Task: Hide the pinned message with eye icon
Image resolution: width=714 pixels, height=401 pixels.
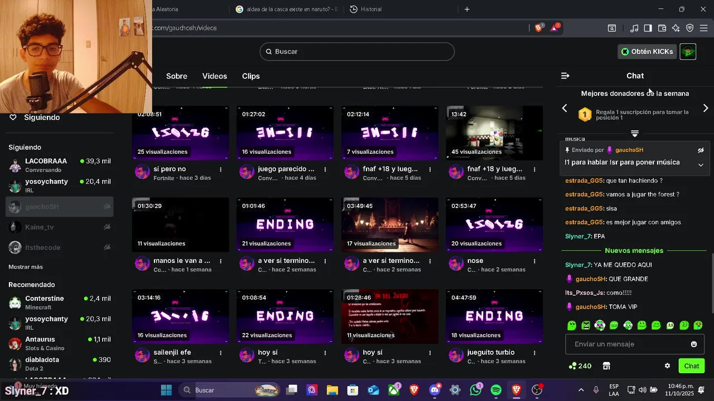Action: (701, 150)
